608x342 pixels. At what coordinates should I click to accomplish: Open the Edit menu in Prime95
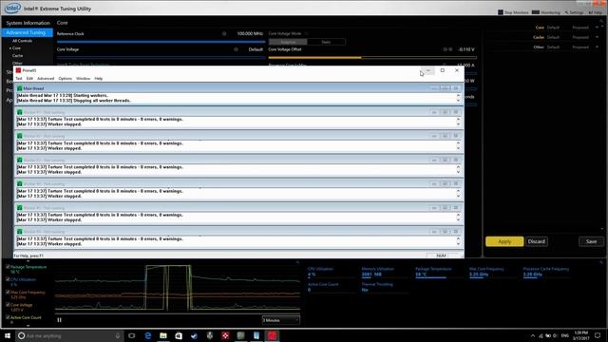pyautogui.click(x=29, y=78)
